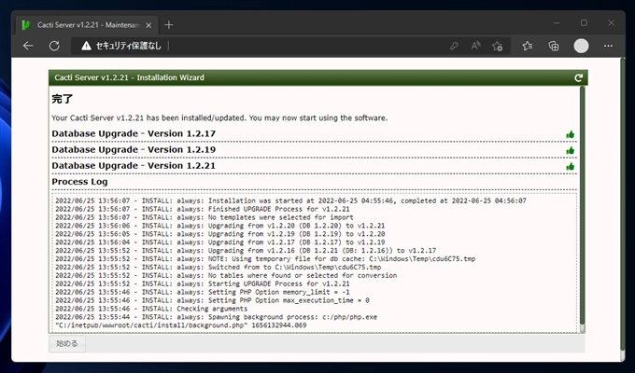
Task: Click the address bar field
Action: [290, 46]
